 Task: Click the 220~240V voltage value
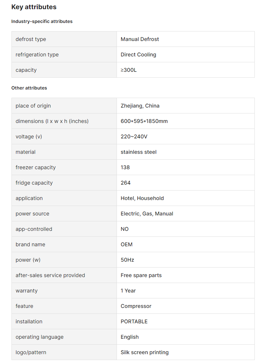tap(134, 137)
